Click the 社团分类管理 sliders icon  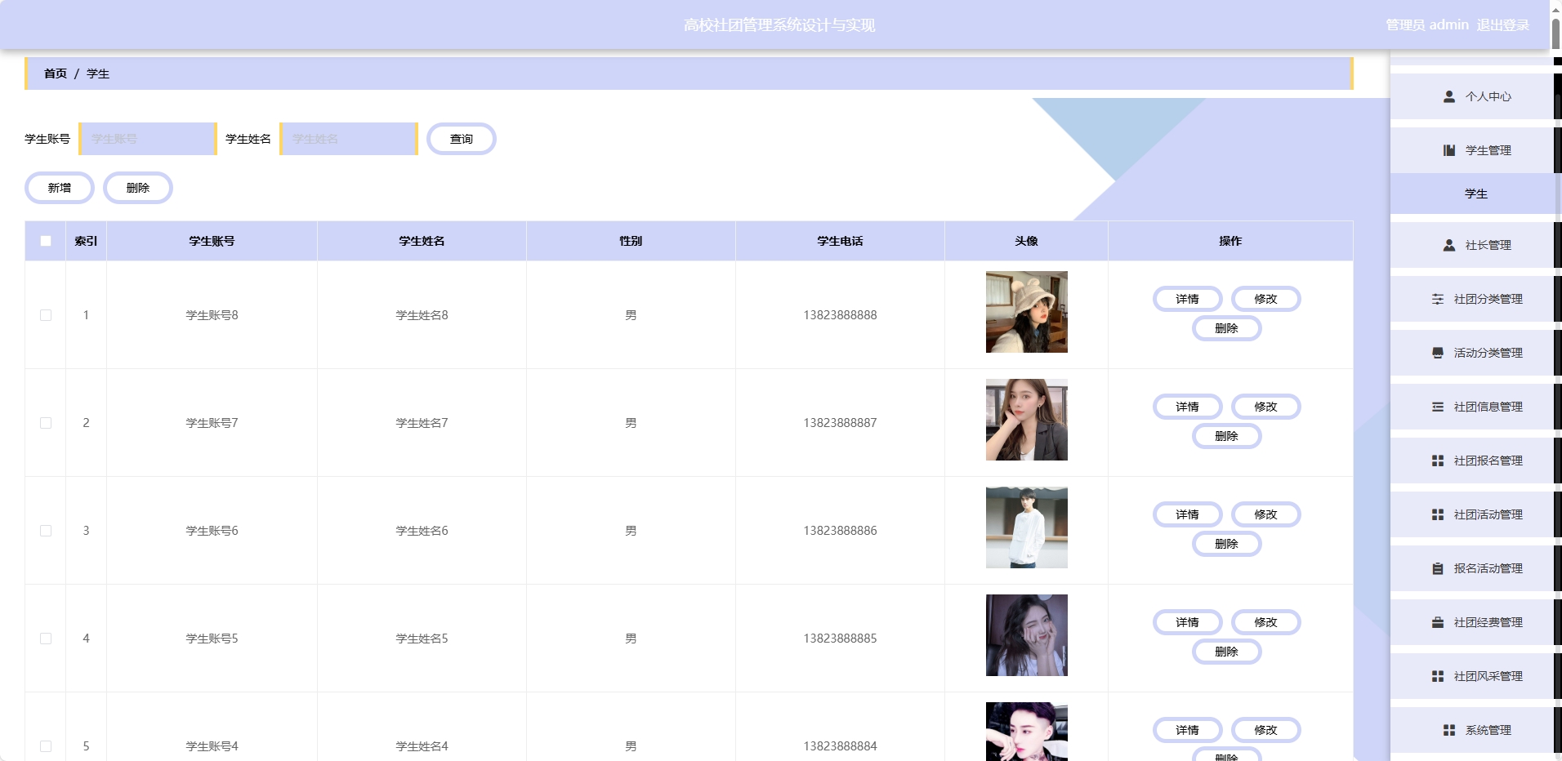(x=1437, y=299)
